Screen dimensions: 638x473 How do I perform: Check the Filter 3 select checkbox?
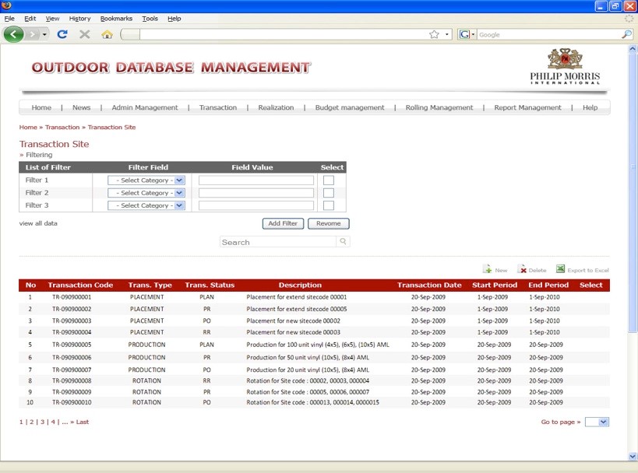click(329, 205)
